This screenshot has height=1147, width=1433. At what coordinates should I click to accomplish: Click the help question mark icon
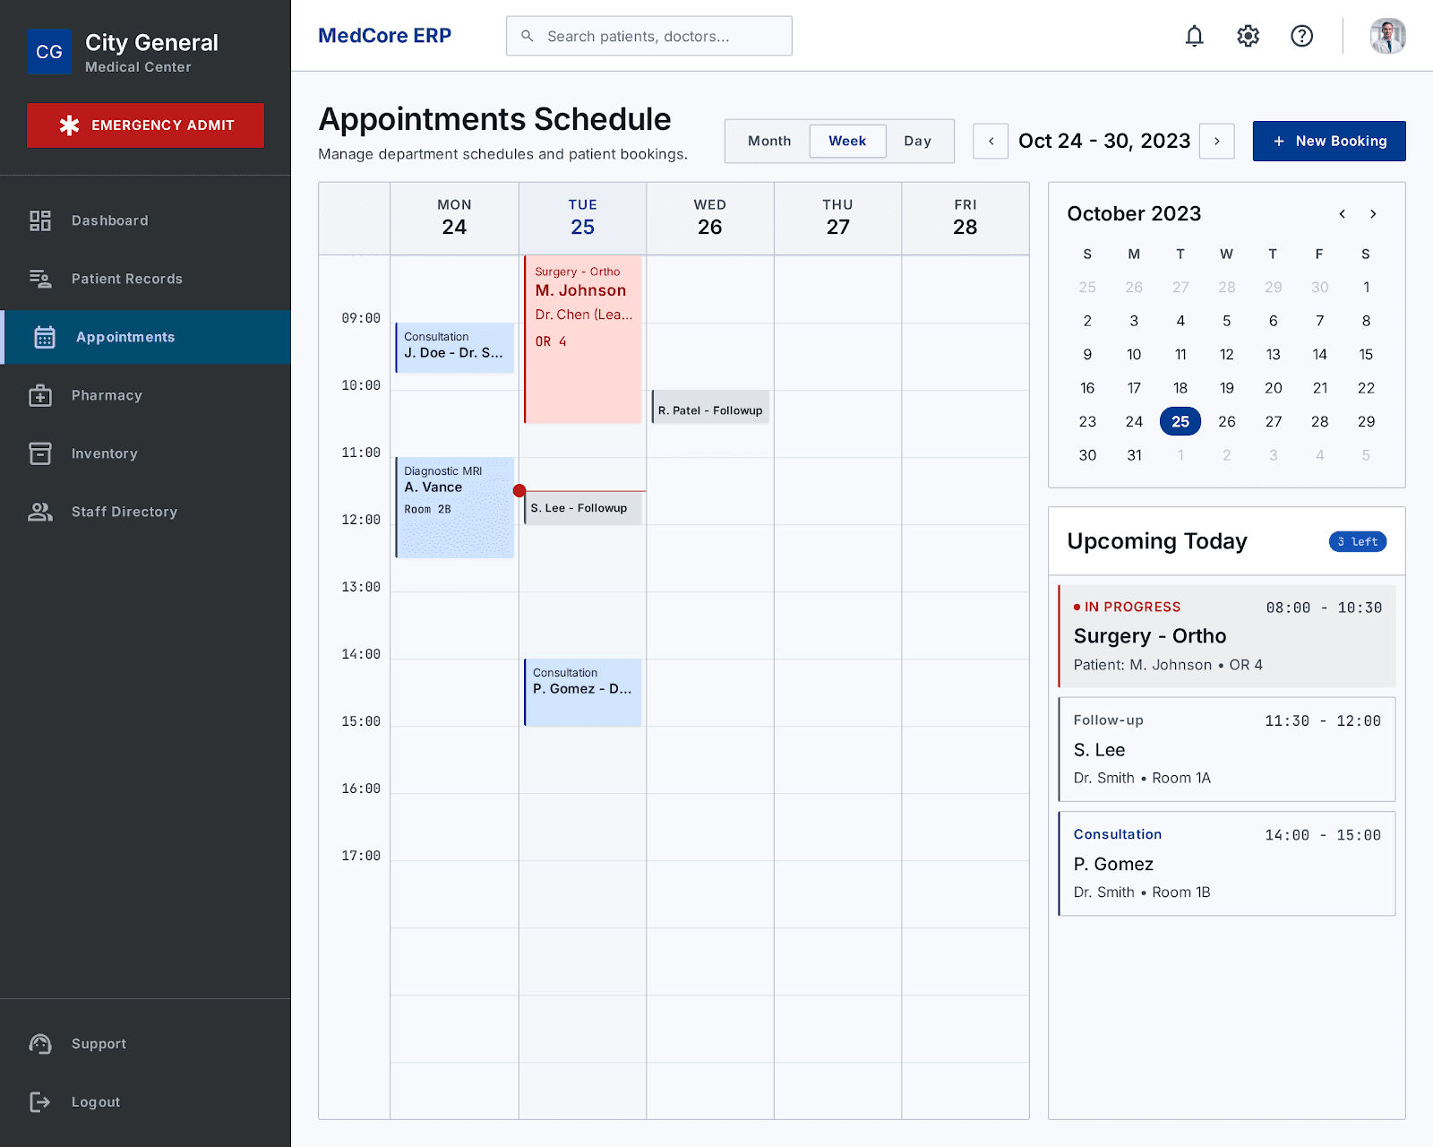tap(1301, 36)
